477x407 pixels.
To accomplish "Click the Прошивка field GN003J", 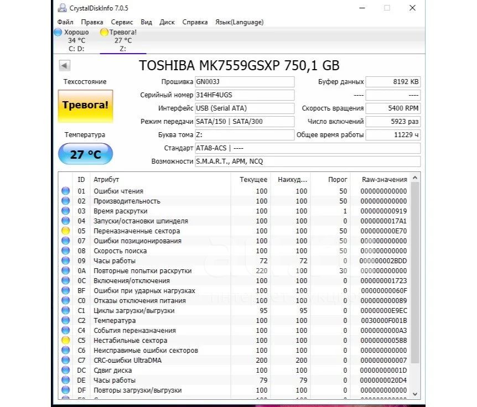I will [x=245, y=82].
